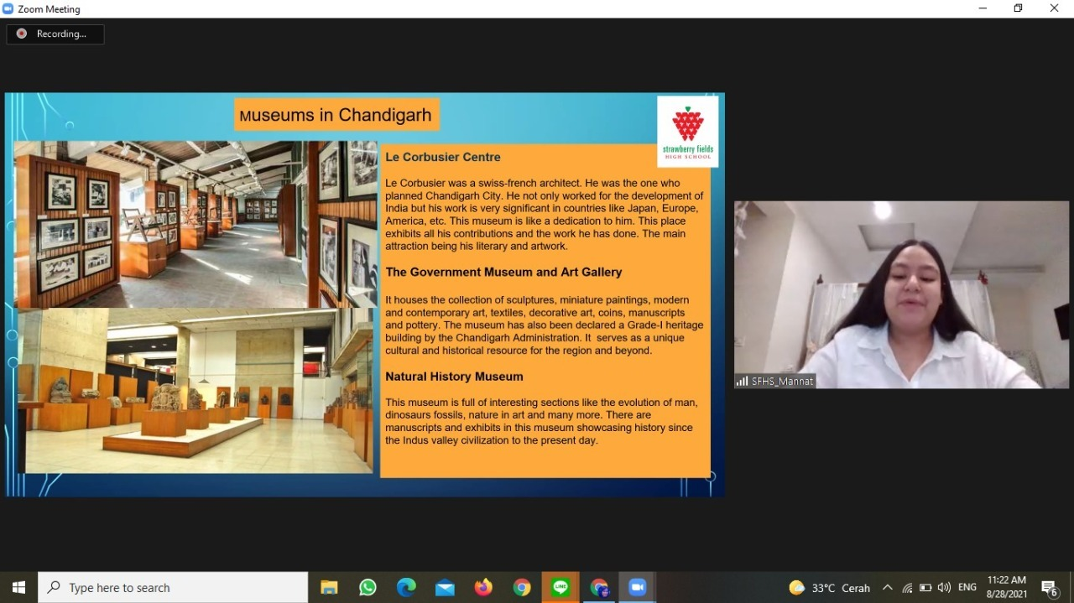Launch Microsoft Edge from taskbar

click(406, 588)
